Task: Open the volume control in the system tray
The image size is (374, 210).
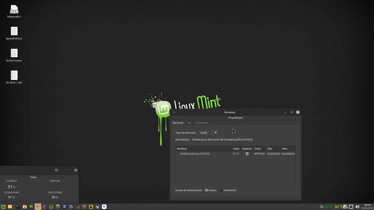Action: [x=357, y=206]
